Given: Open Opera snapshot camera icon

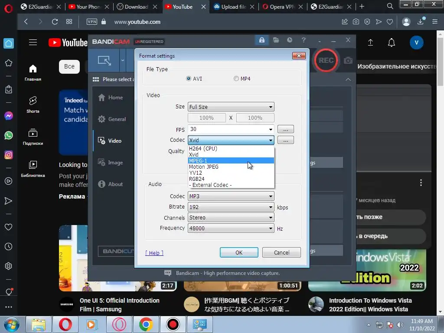Looking at the screenshot, I should tap(356, 22).
